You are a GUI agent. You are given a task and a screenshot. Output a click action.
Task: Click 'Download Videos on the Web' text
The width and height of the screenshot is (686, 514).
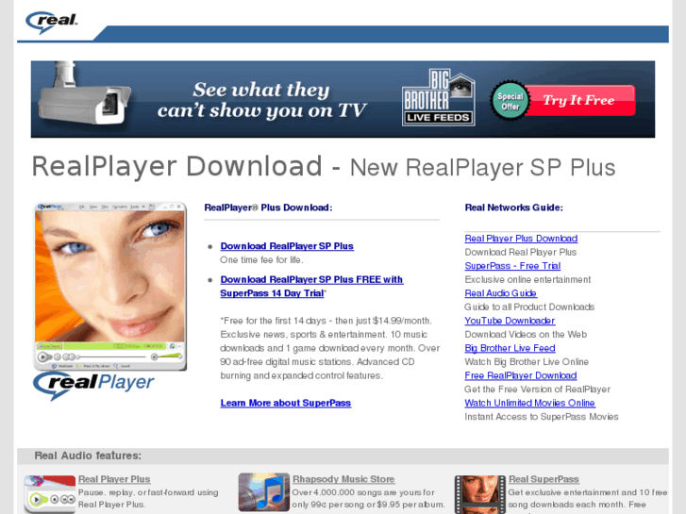[526, 334]
